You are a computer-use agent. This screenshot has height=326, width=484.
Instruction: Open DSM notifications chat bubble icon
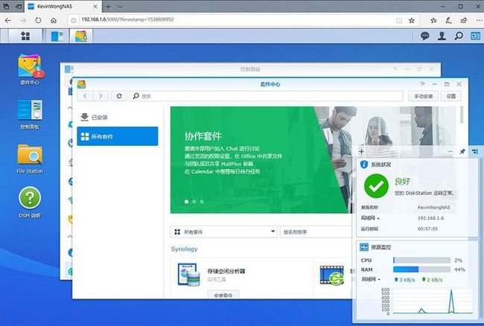pyautogui.click(x=424, y=36)
